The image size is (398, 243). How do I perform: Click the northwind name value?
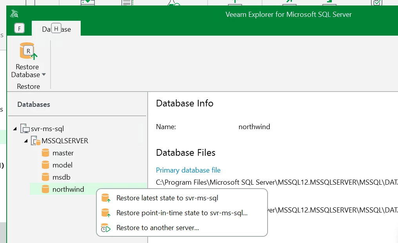(x=254, y=127)
